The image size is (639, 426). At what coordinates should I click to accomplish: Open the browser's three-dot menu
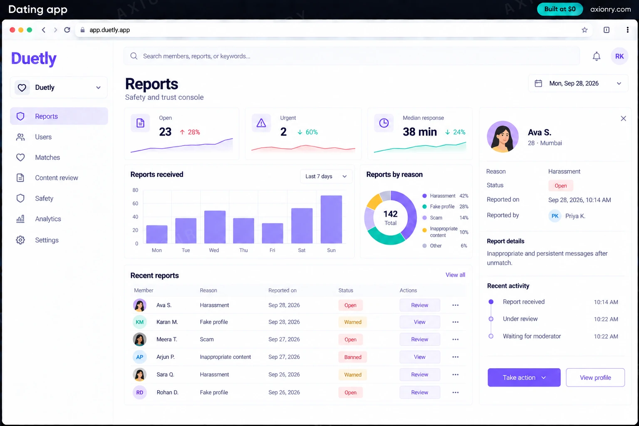627,30
